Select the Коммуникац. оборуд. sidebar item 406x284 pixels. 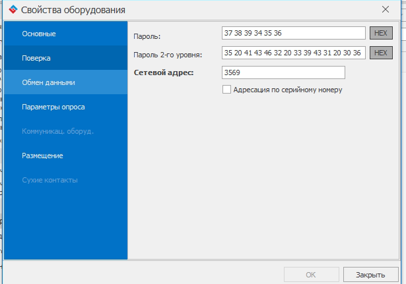coord(57,131)
